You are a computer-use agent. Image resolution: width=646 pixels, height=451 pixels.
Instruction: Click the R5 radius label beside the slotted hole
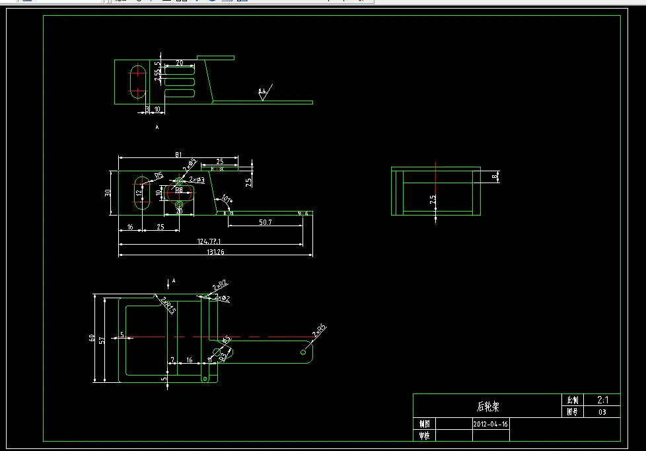159,176
